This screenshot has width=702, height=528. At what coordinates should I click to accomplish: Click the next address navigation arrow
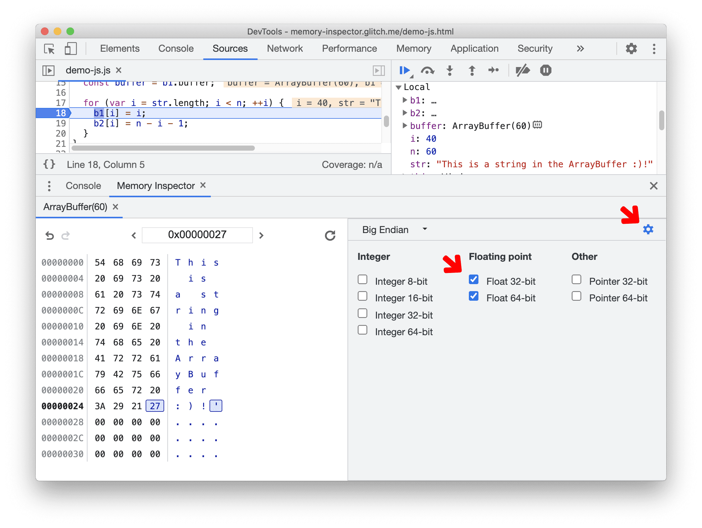262,234
